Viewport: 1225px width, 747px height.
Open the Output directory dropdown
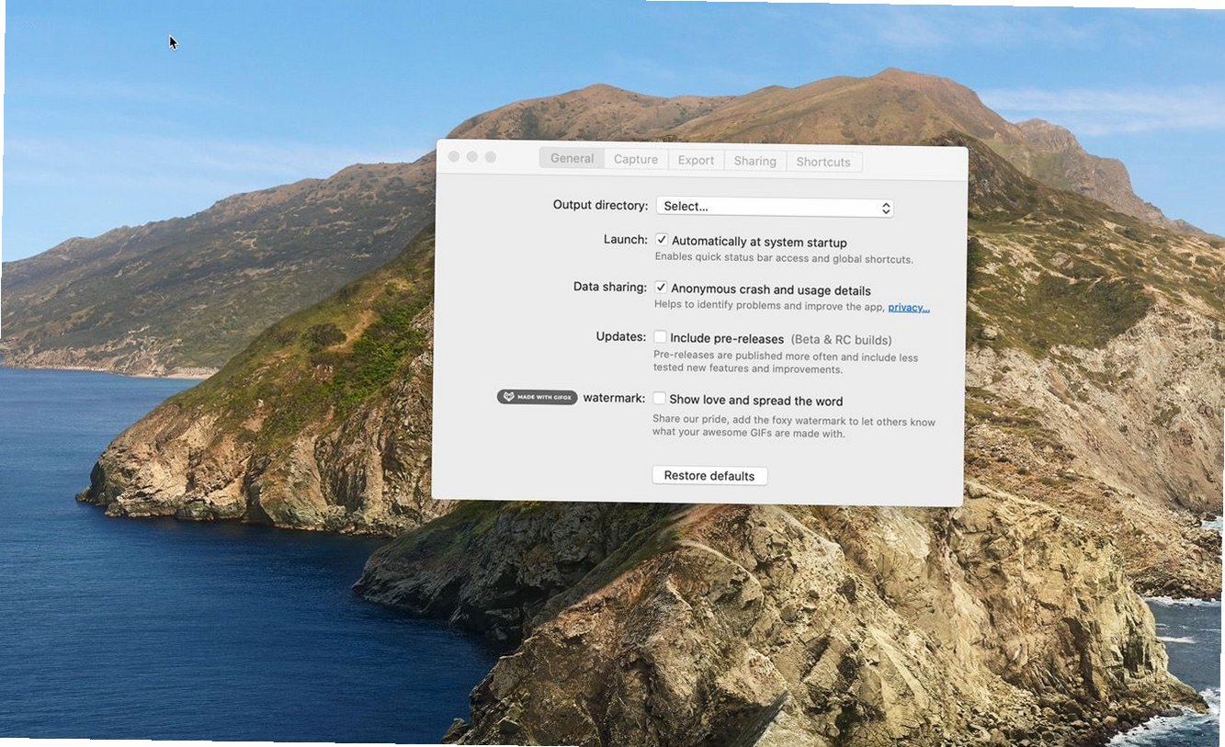click(x=774, y=207)
